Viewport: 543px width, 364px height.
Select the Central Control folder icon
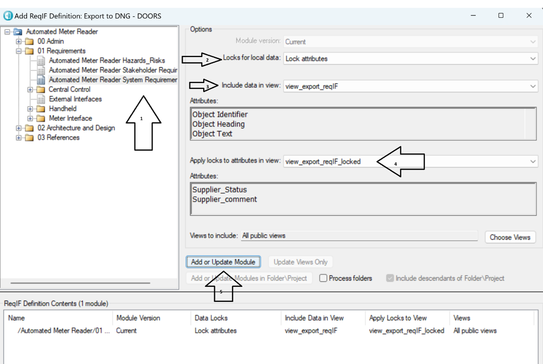(x=41, y=89)
